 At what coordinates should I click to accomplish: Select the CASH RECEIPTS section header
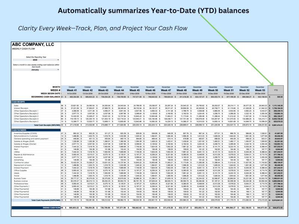tap(36, 102)
